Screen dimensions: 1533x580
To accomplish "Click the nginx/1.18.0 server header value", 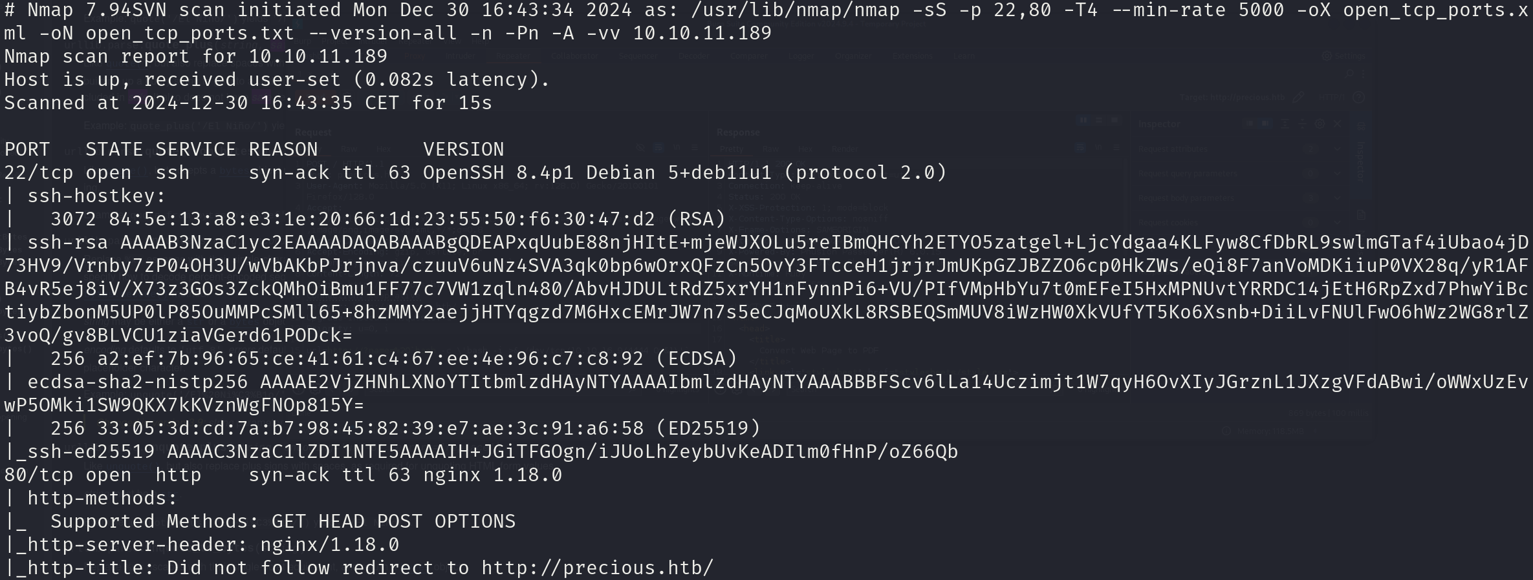I will (x=330, y=544).
